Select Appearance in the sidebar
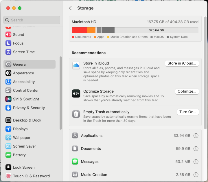The width and height of the screenshot is (208, 182). (30, 73)
